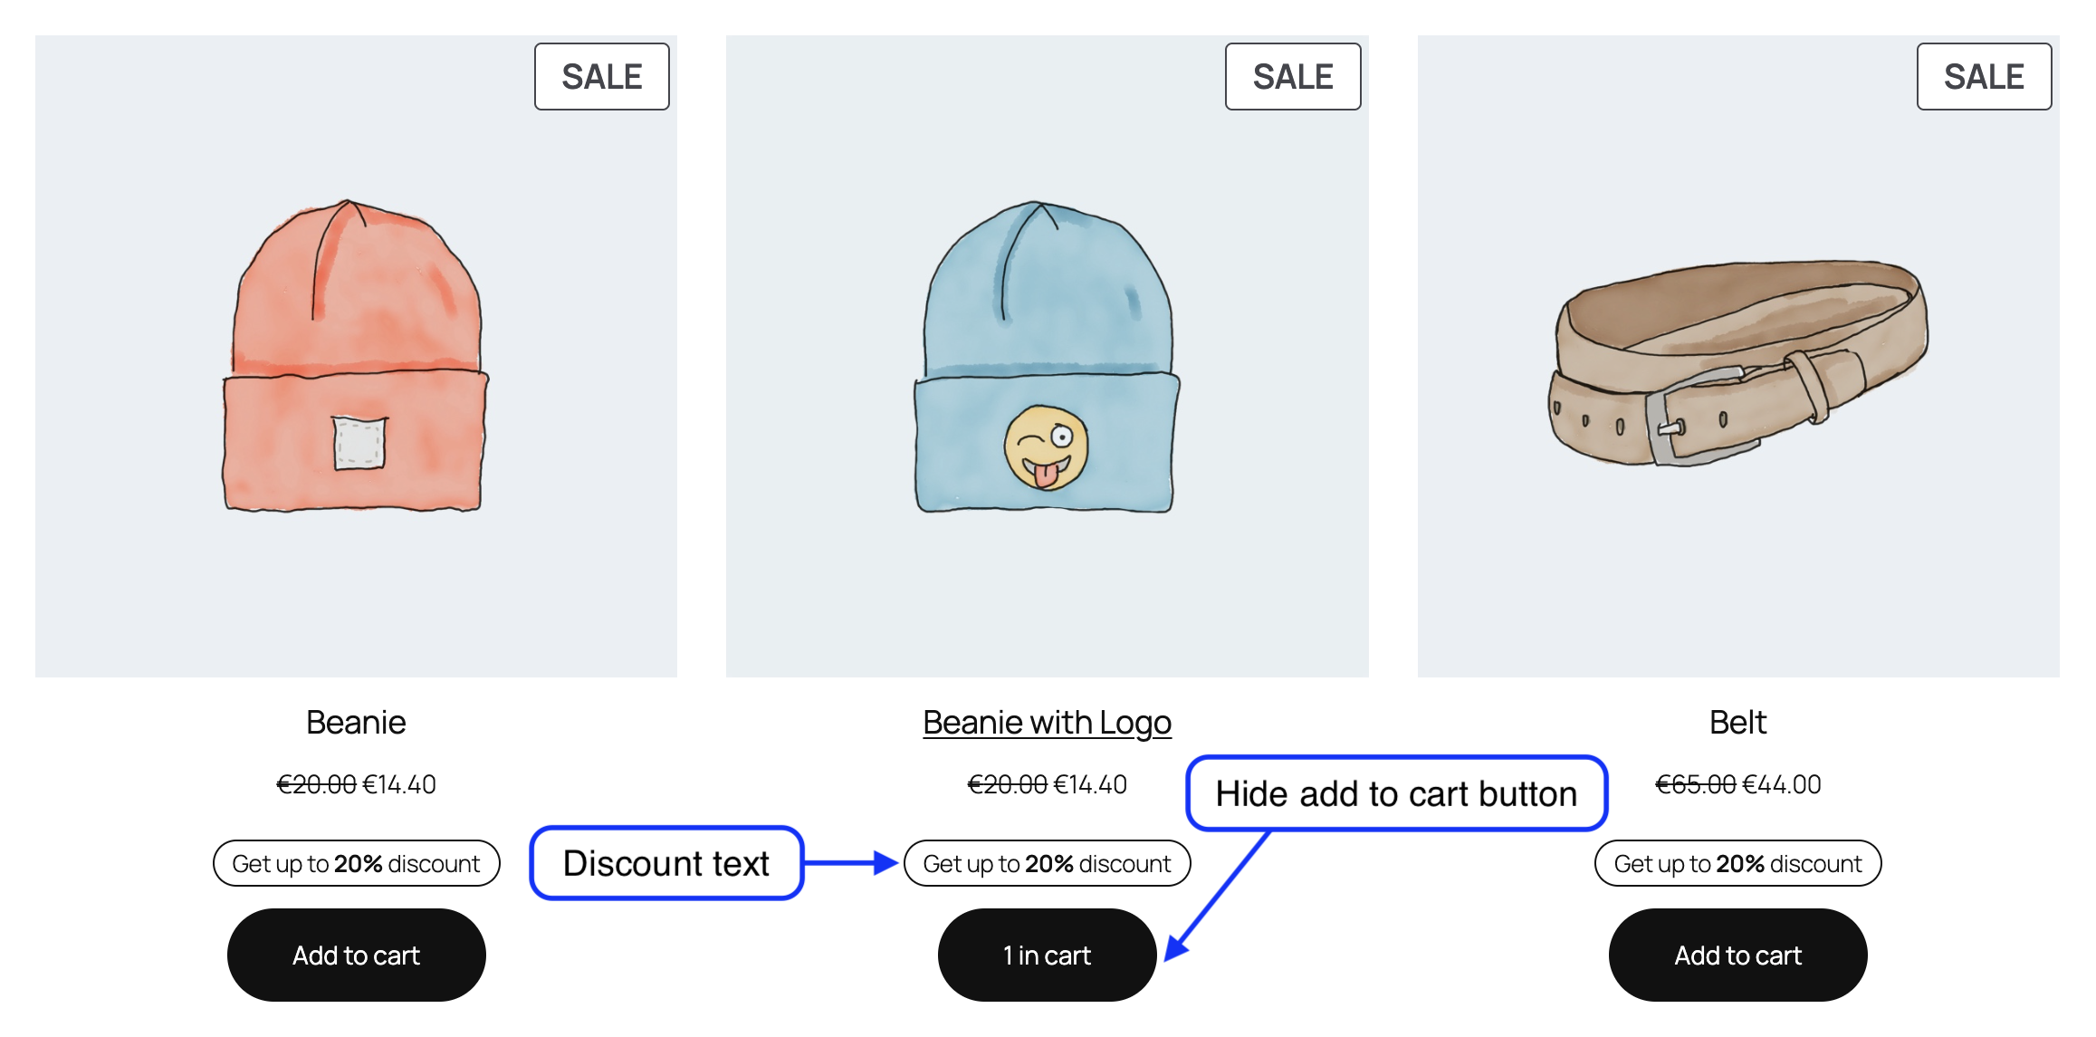This screenshot has width=2096, height=1037.
Task: Click the "1 in cart" button
Action: tap(1047, 955)
